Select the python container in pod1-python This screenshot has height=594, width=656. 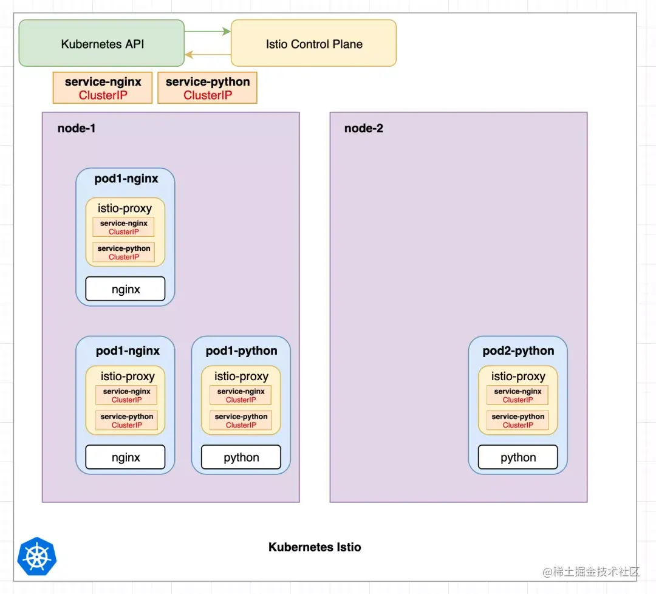241,457
